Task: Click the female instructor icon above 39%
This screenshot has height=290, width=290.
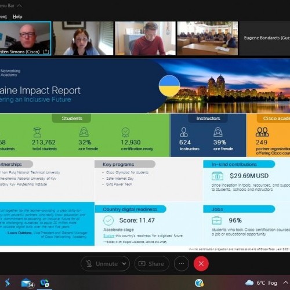Action: point(218,132)
